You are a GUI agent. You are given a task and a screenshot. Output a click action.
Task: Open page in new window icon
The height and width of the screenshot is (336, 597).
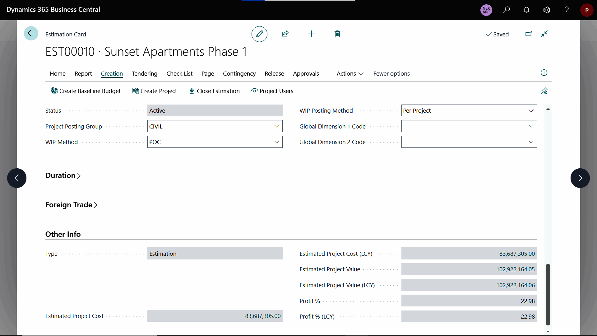[x=529, y=34]
